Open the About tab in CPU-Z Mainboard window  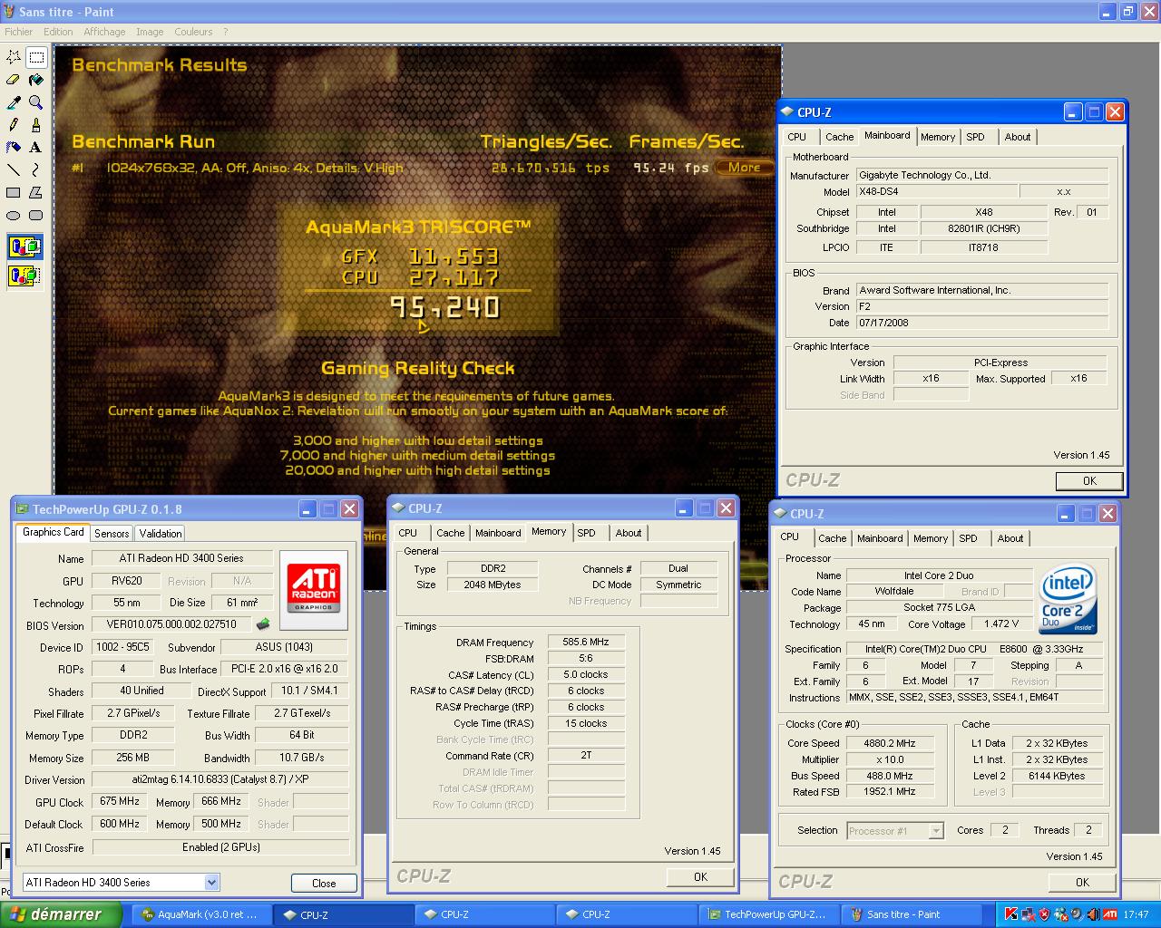pos(1017,137)
